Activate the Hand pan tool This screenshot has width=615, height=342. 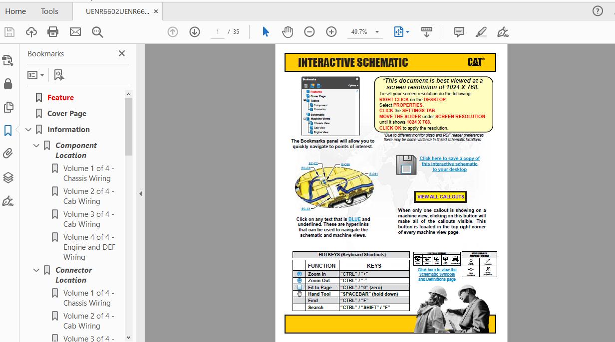pyautogui.click(x=288, y=32)
